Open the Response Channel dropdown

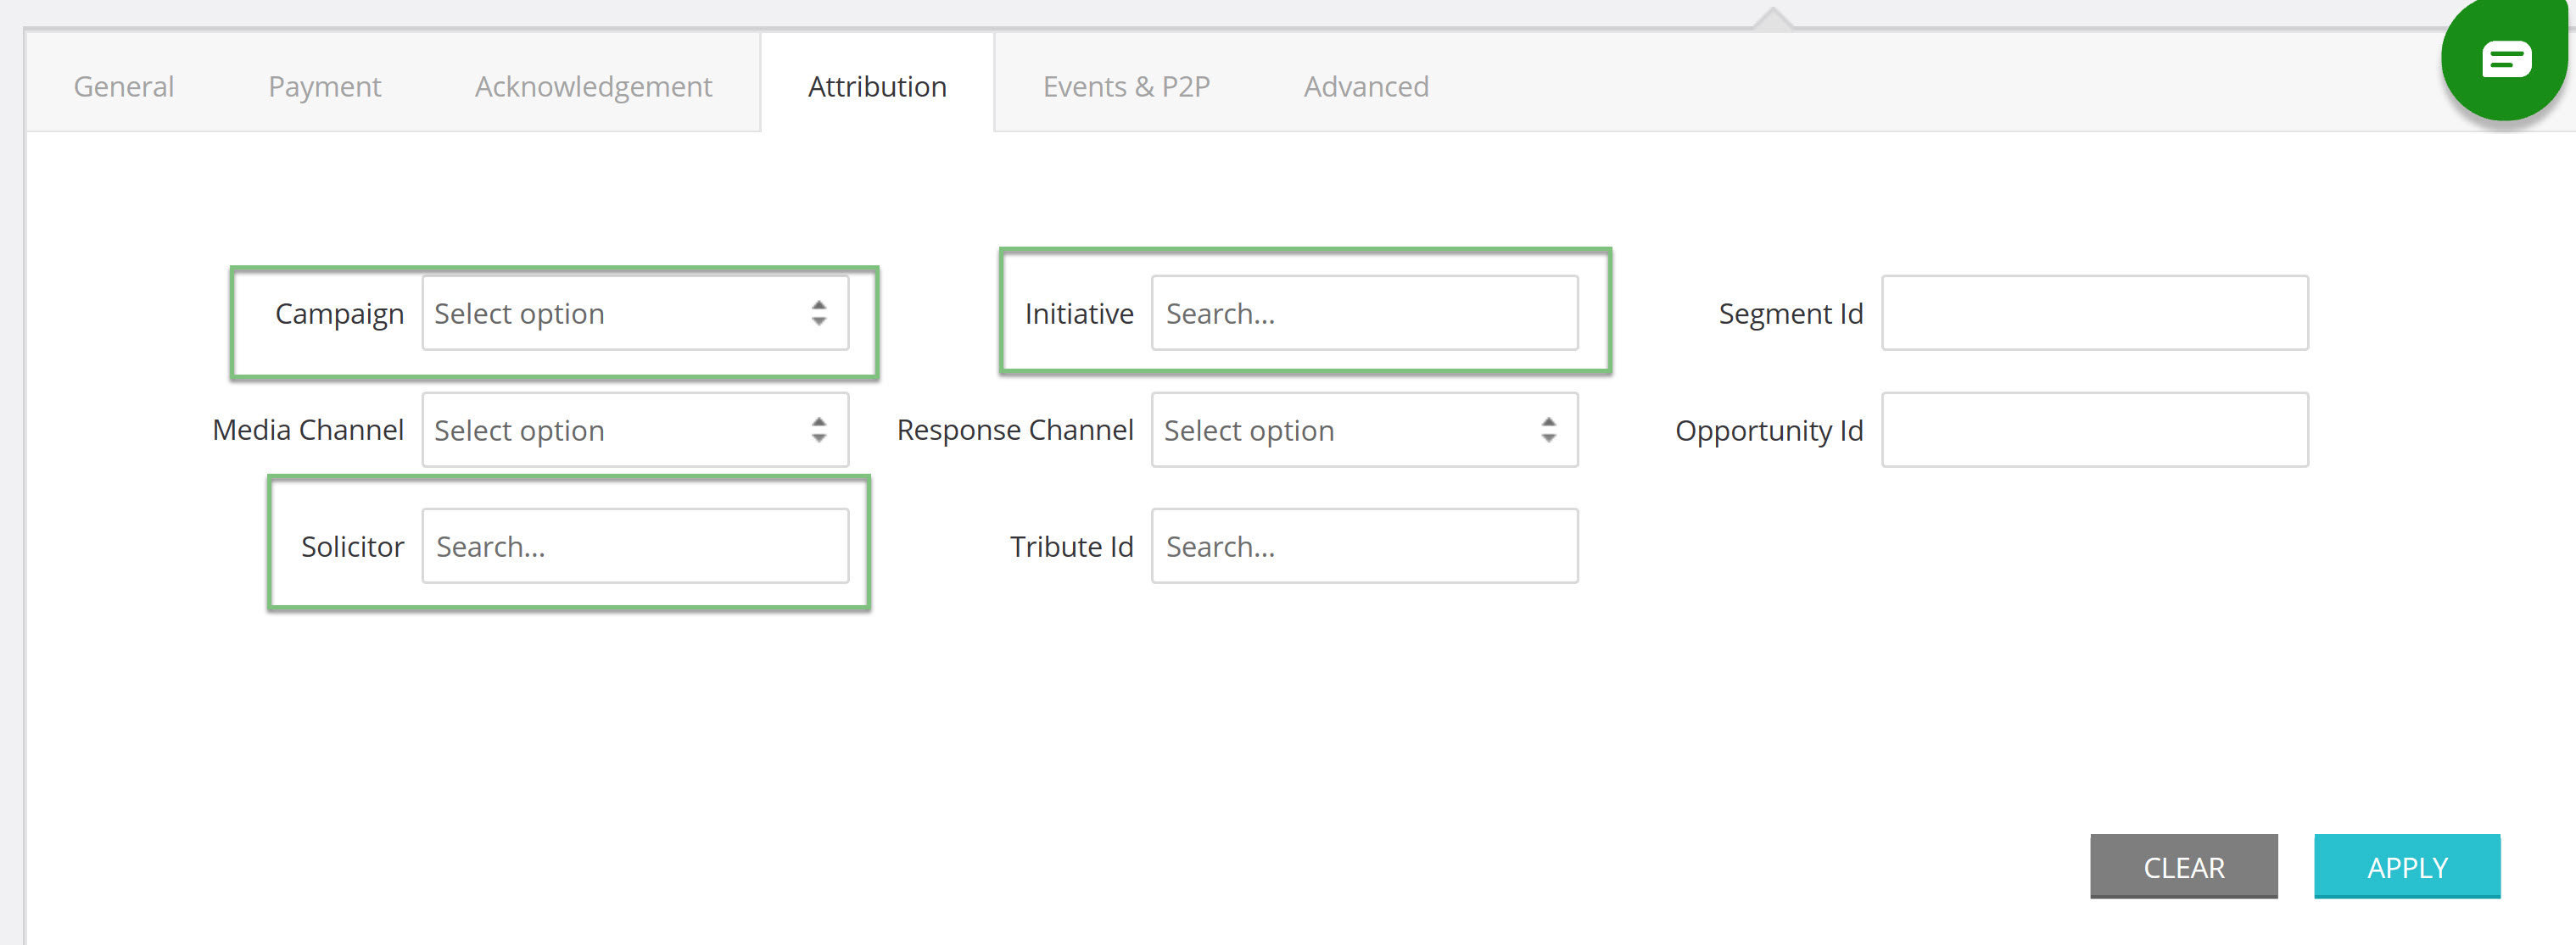tap(1365, 431)
